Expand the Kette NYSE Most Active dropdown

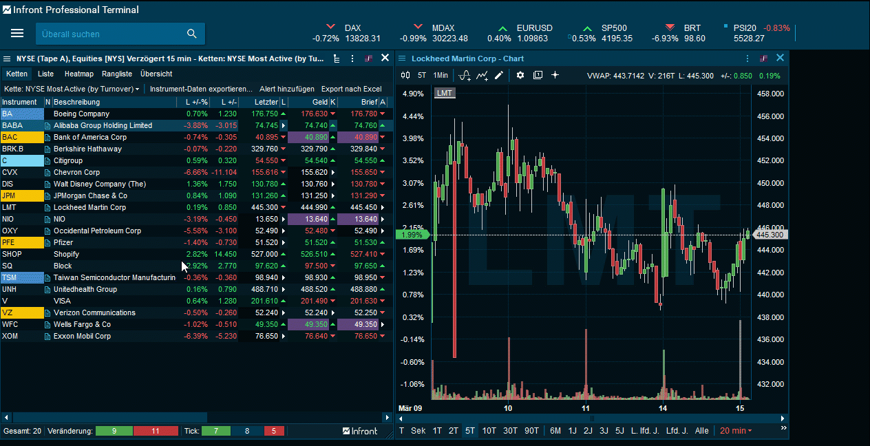(72, 89)
